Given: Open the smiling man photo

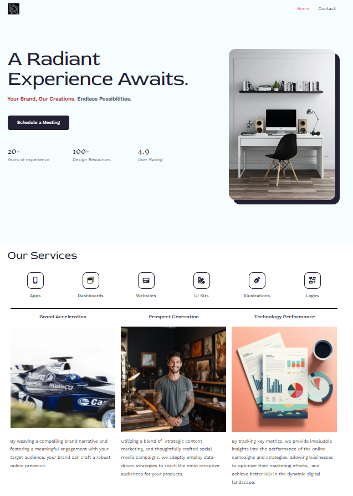Looking at the screenshot, I should coord(173,379).
